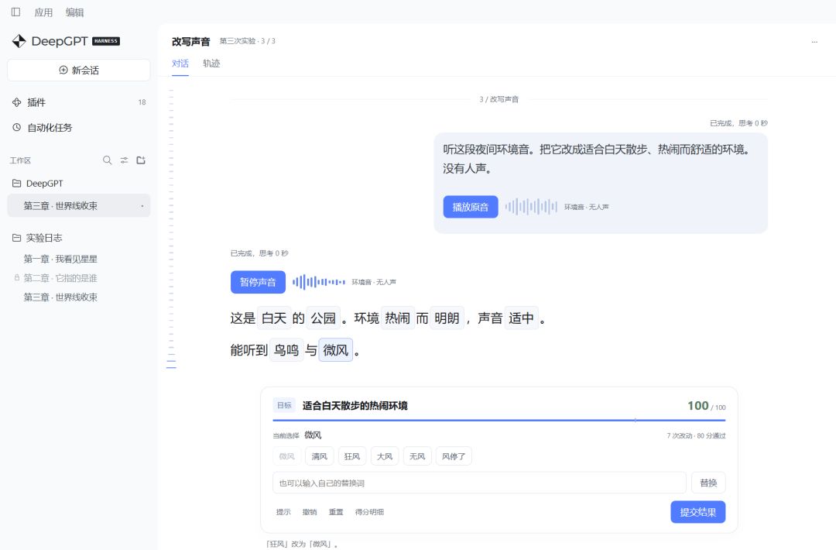The image size is (836, 550).
Task: Select the 明朗 word chip
Action: tap(447, 318)
